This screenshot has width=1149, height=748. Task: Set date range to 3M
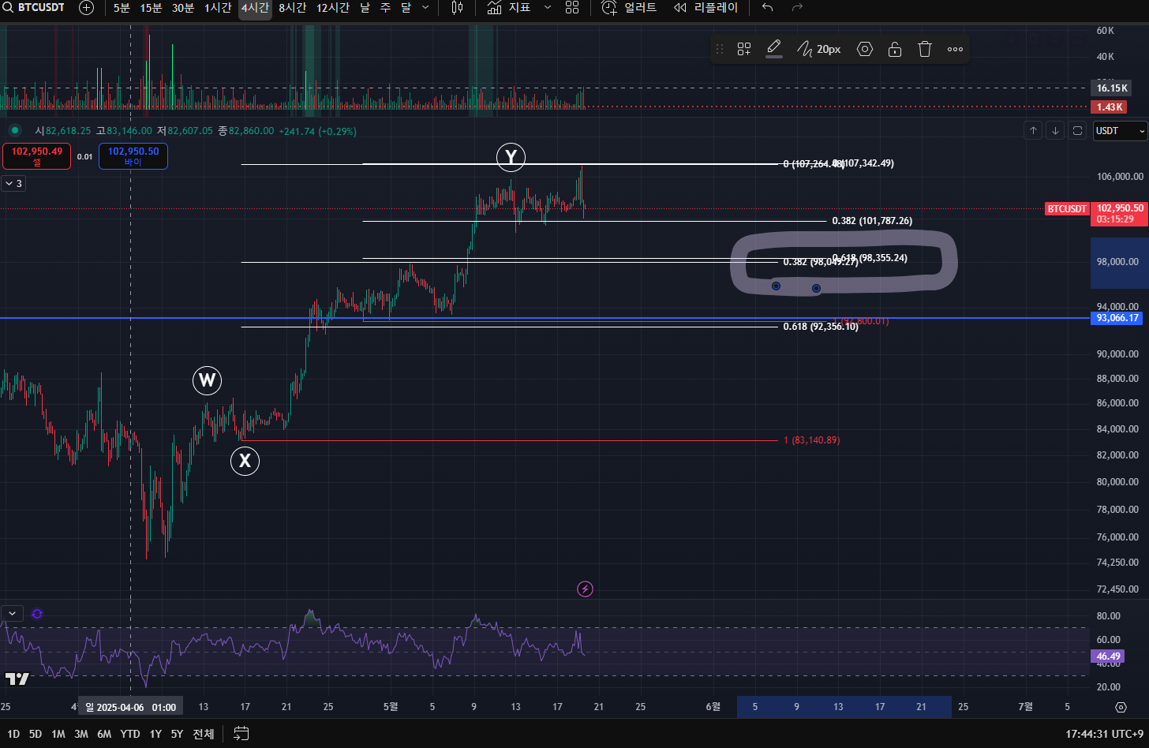pyautogui.click(x=81, y=734)
